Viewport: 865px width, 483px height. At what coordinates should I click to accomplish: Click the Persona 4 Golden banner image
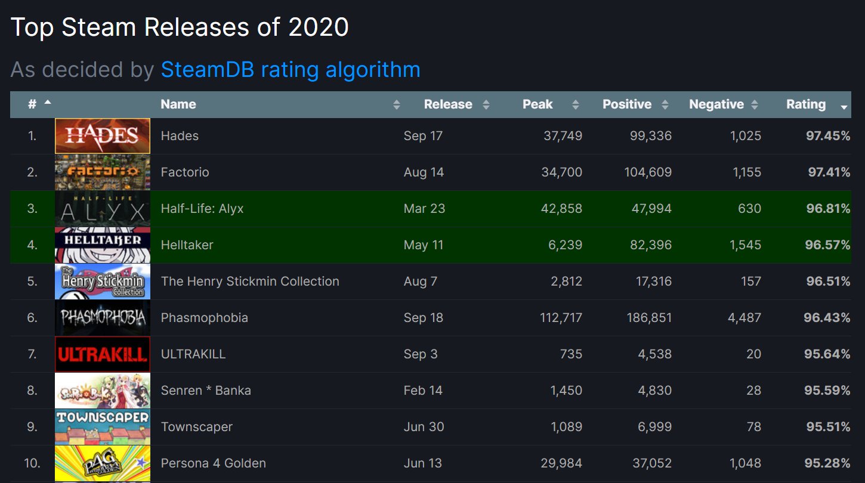pyautogui.click(x=103, y=463)
